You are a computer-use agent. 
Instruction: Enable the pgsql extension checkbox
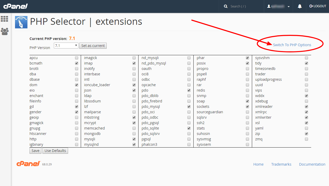[189, 139]
